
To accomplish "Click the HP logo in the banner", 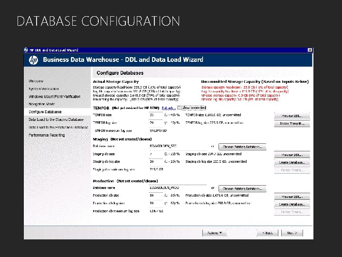I will pyautogui.click(x=33, y=60).
